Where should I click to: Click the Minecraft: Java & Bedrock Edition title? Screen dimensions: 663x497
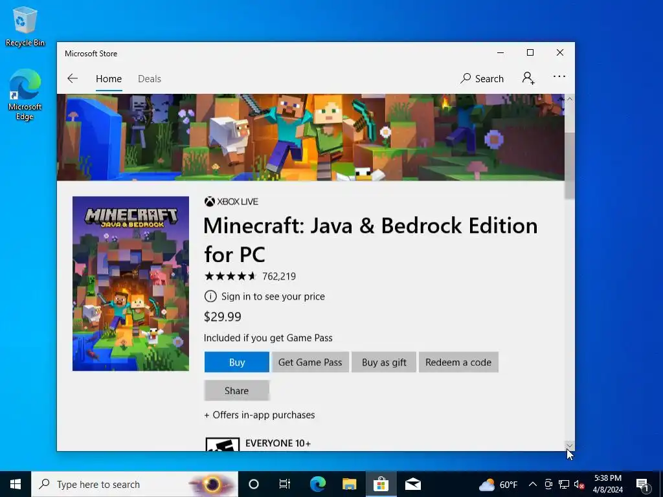[370, 240]
